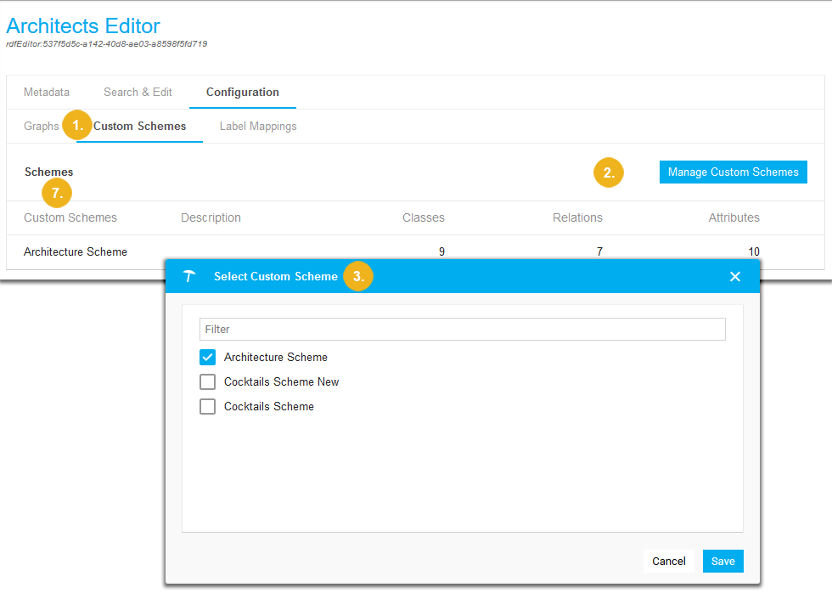Switch to the Metadata tab
This screenshot has width=832, height=593.
click(x=47, y=92)
